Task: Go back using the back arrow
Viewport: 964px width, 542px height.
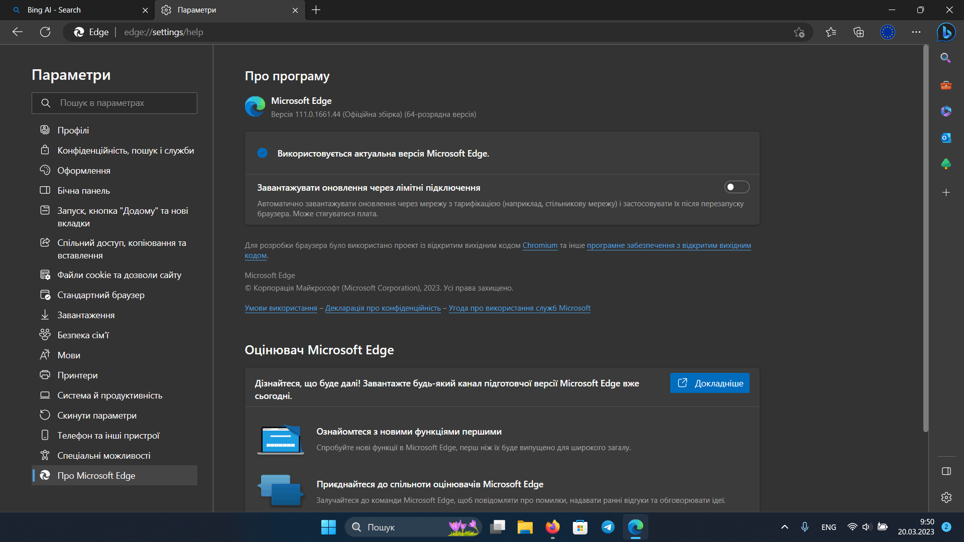Action: tap(18, 32)
